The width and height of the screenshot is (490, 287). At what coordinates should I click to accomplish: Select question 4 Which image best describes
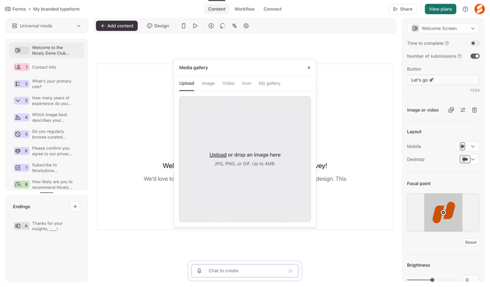coord(47,117)
